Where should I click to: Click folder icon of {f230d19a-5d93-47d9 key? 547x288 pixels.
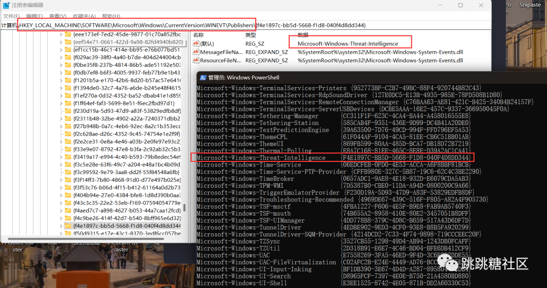pos(68,111)
